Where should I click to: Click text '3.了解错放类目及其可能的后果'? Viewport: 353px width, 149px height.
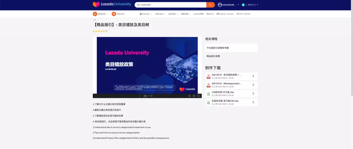point(108,116)
